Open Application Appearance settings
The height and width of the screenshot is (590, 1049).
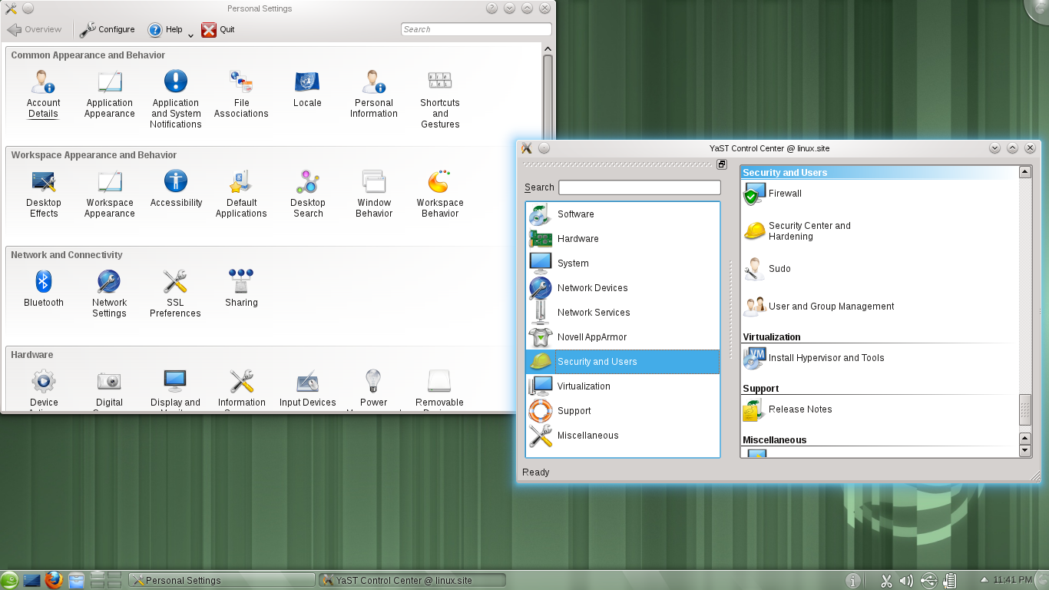coord(109,94)
